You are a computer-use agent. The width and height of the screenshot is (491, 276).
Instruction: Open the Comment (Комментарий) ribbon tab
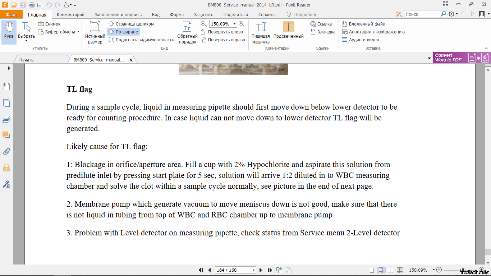tap(70, 15)
